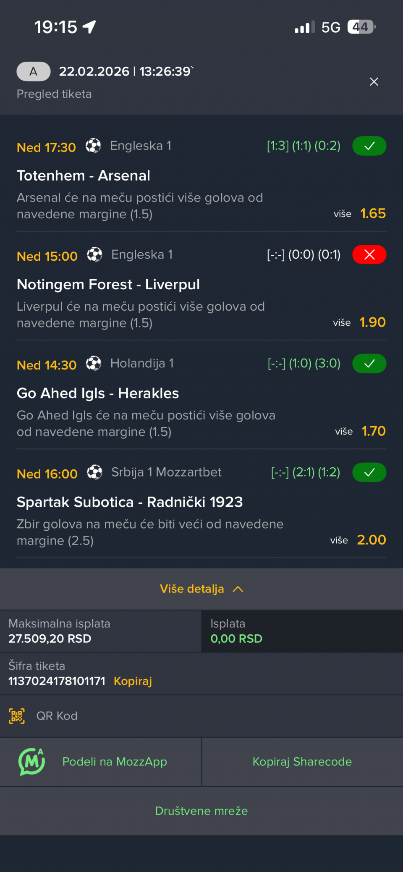The height and width of the screenshot is (872, 403).
Task: Open Društvene mreže sharing option
Action: [x=201, y=811]
